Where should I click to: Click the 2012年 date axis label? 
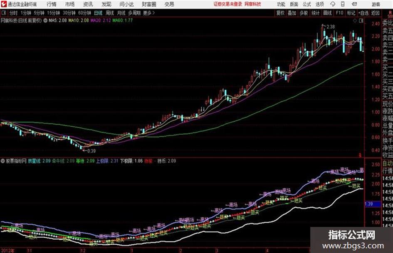pyautogui.click(x=8, y=251)
